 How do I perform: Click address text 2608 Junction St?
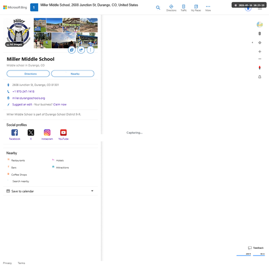pyautogui.click(x=36, y=85)
